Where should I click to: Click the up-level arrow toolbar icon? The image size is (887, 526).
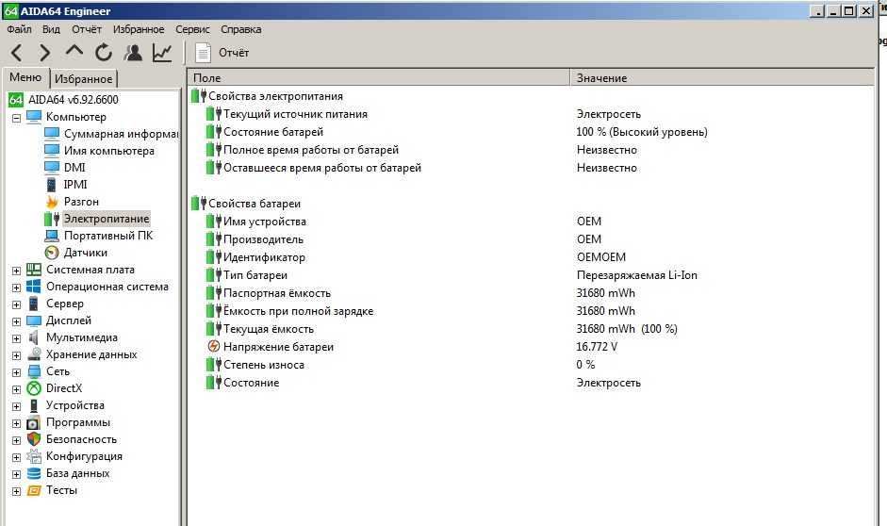(74, 51)
